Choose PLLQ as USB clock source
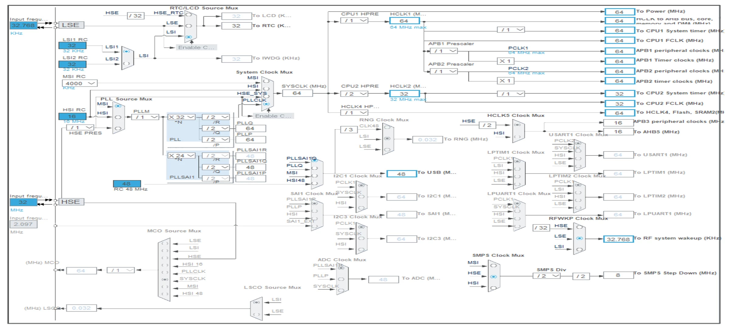The width and height of the screenshot is (741, 330). pos(314,168)
